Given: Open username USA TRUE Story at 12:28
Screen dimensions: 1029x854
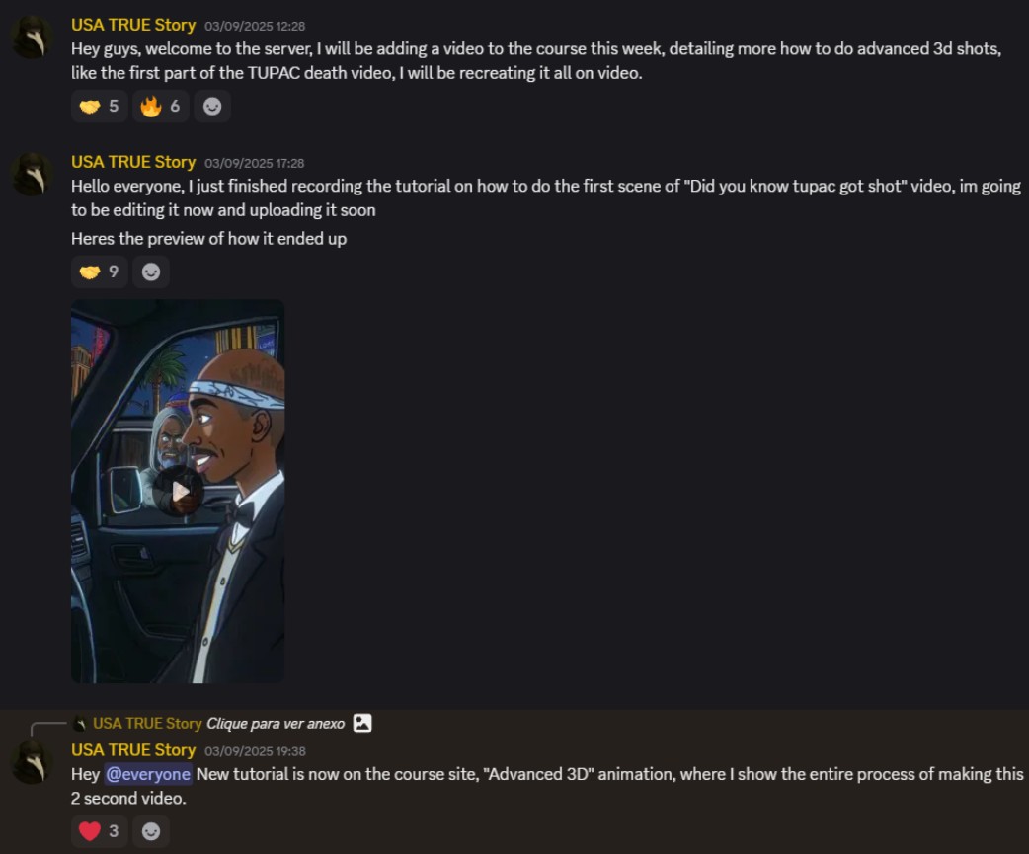Looking at the screenshot, I should [133, 25].
